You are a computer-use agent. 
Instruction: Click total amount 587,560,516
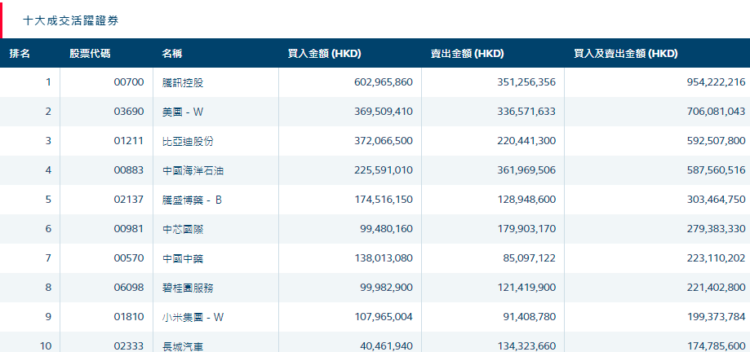pyautogui.click(x=716, y=170)
